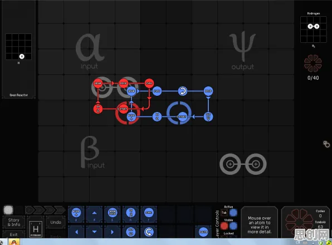Open the Story & Info panel
332x245 pixels.
tap(14, 222)
